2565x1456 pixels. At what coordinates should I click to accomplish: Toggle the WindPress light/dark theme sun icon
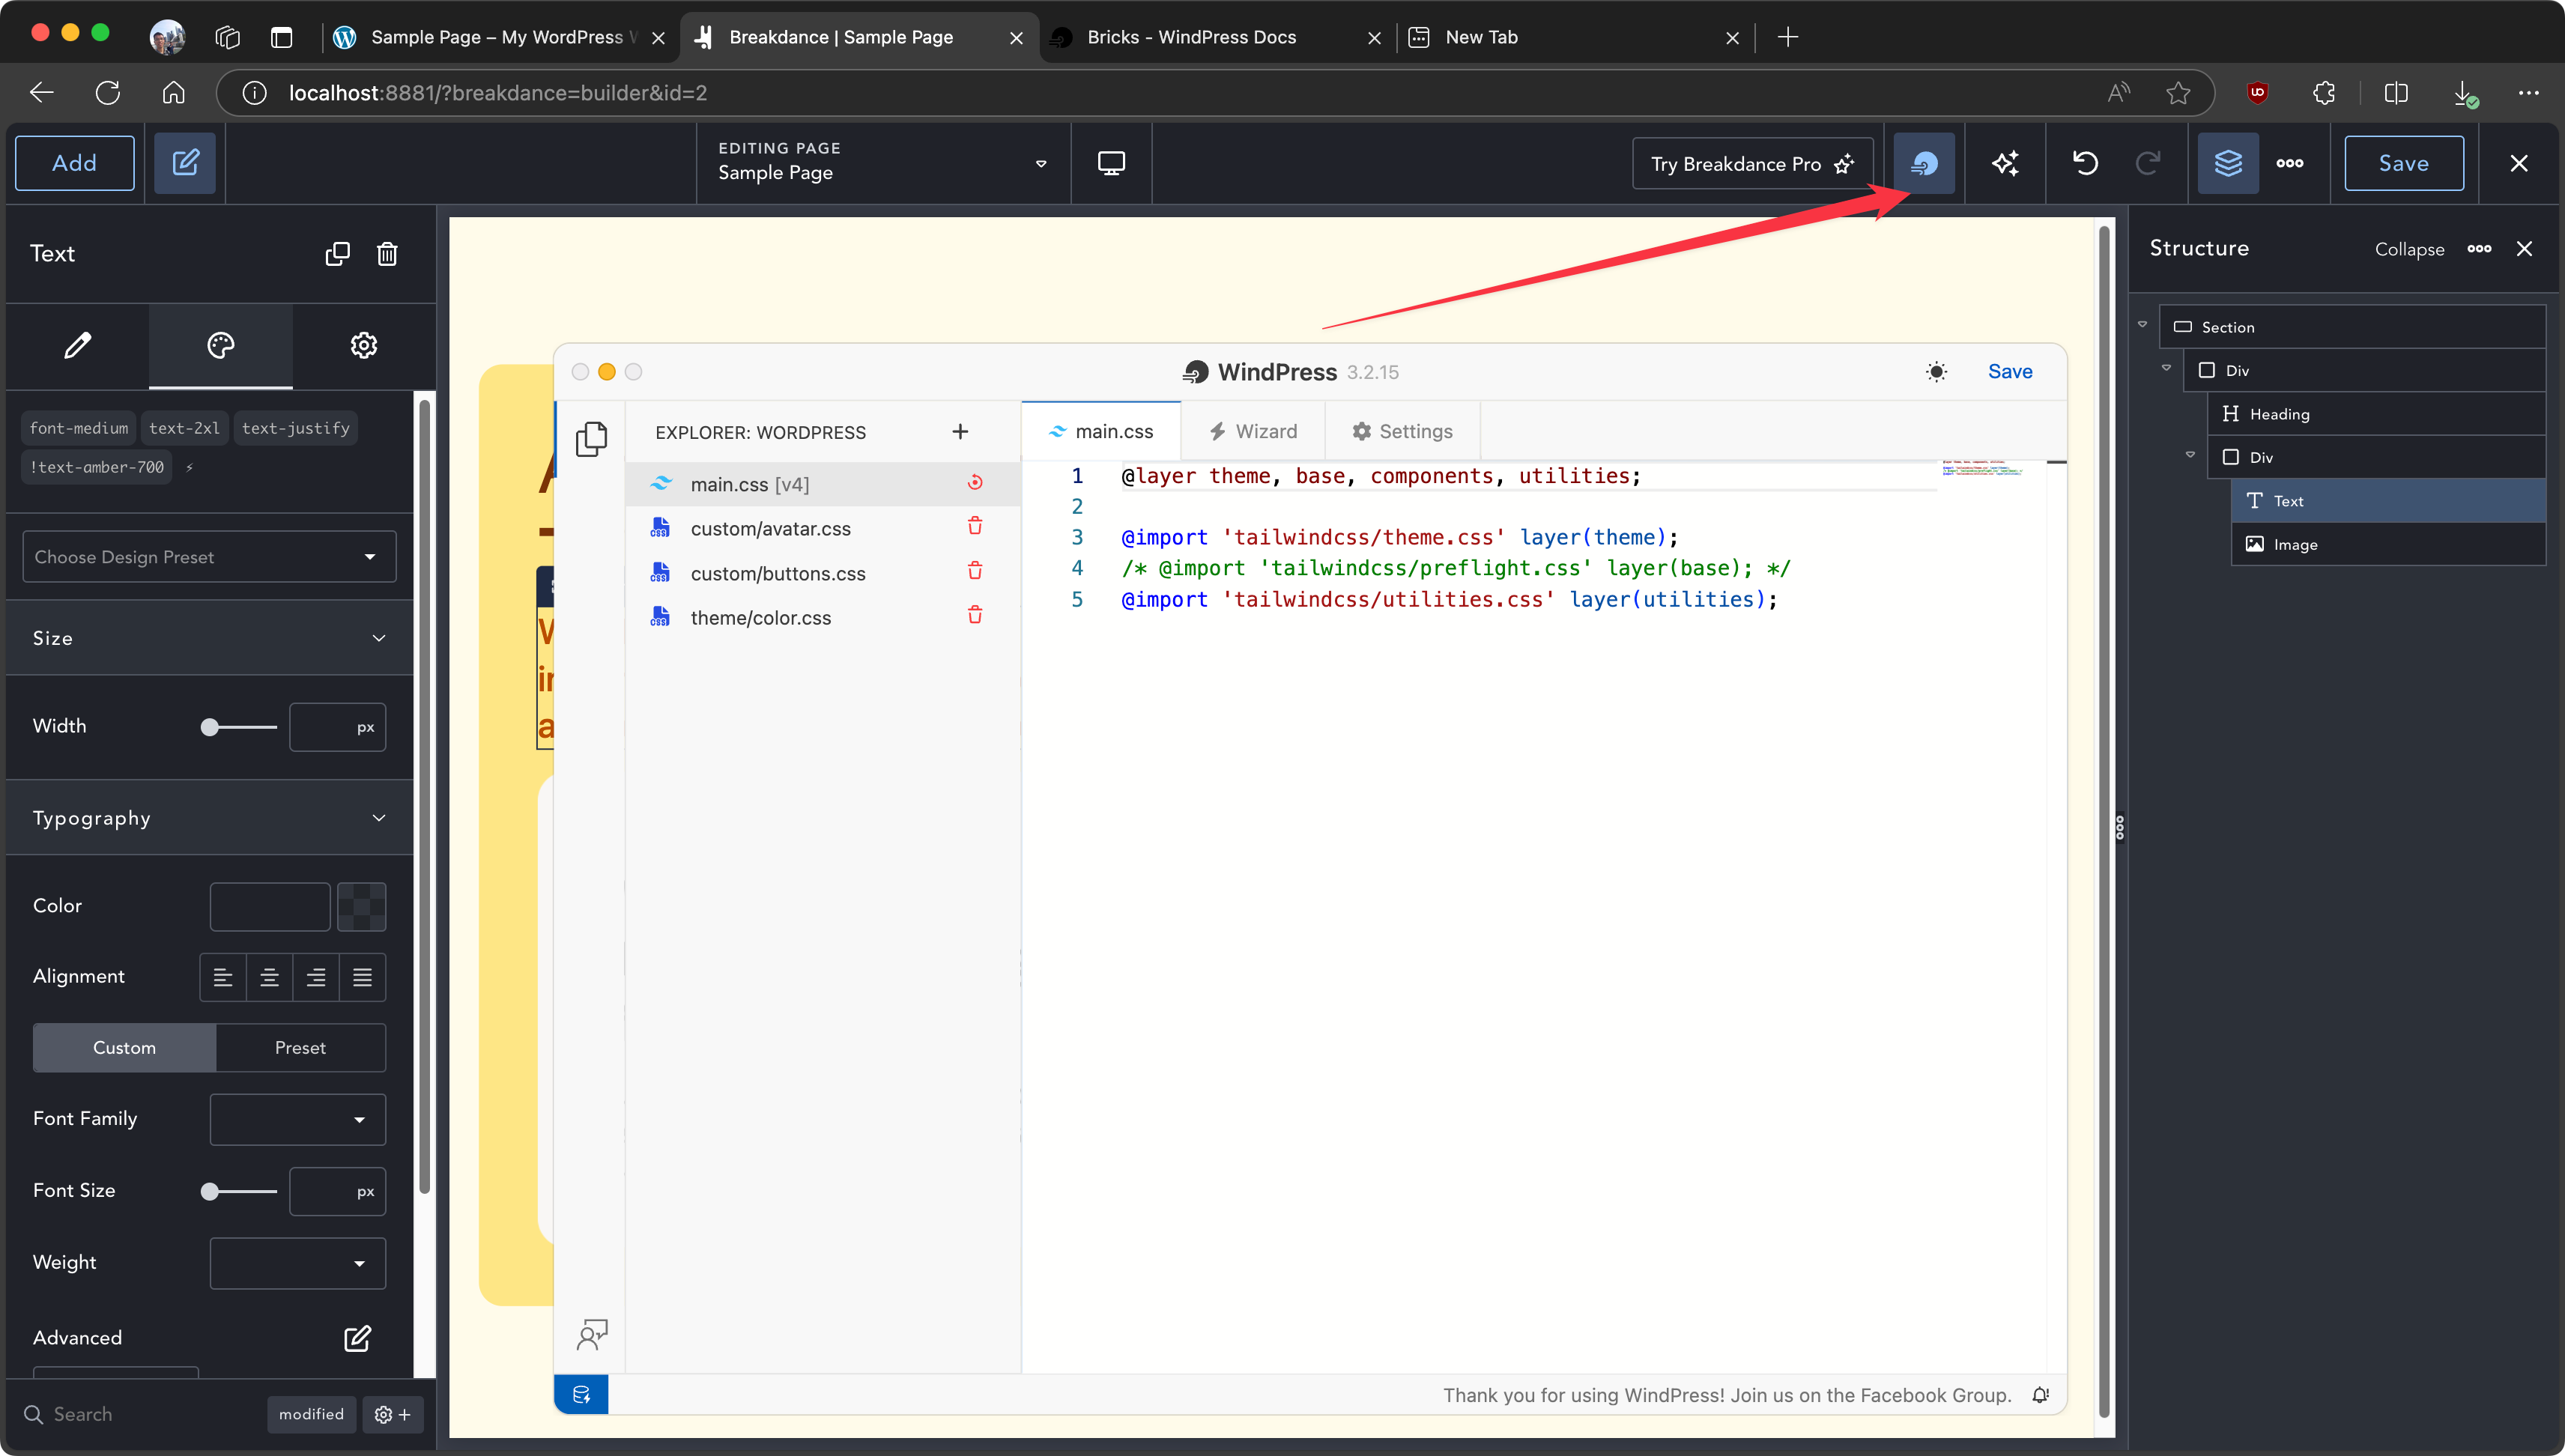click(x=1936, y=372)
